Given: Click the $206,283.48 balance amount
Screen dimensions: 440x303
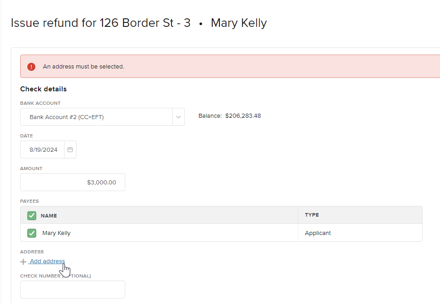Looking at the screenshot, I should (x=243, y=116).
